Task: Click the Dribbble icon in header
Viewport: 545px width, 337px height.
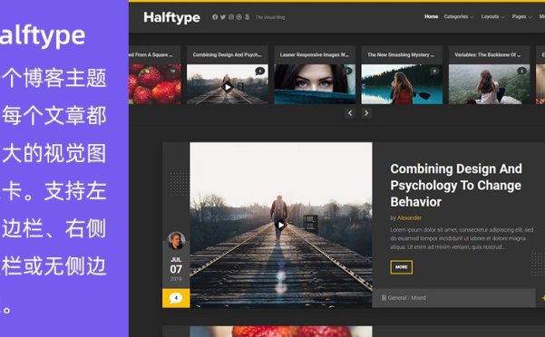Action: (238, 17)
